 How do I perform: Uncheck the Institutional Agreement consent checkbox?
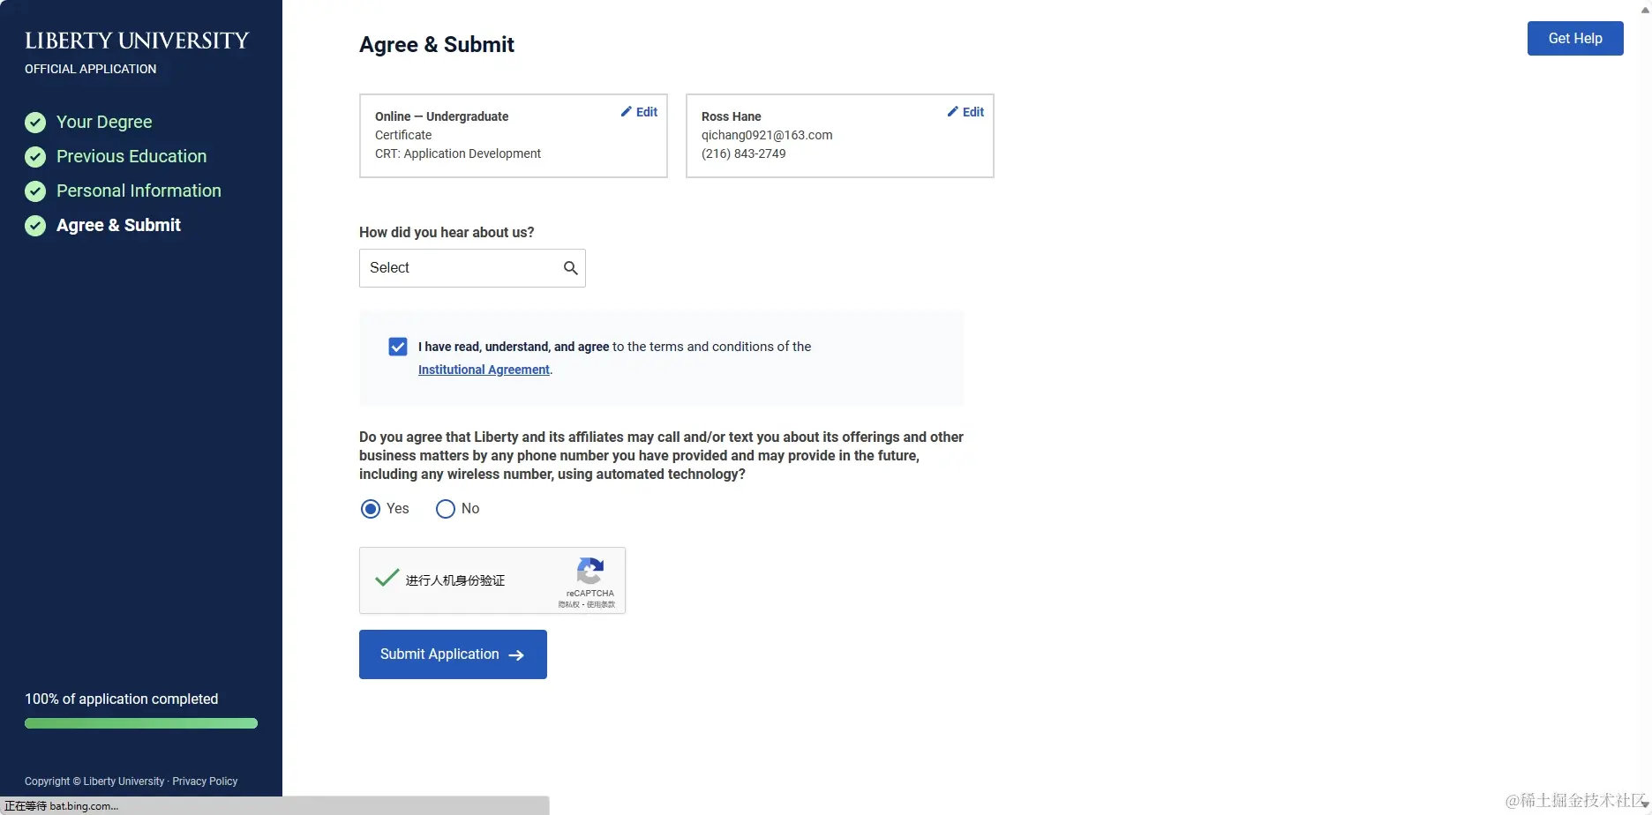coord(398,347)
